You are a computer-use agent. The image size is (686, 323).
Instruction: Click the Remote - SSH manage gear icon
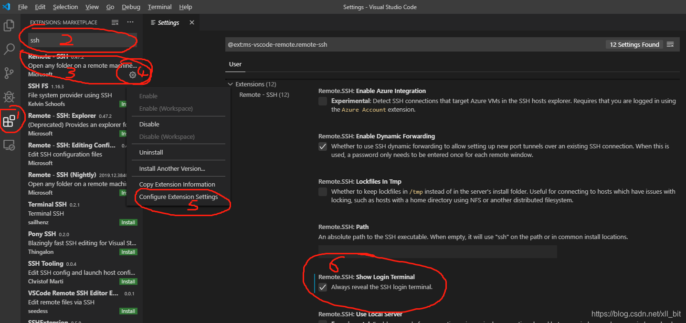[133, 74]
